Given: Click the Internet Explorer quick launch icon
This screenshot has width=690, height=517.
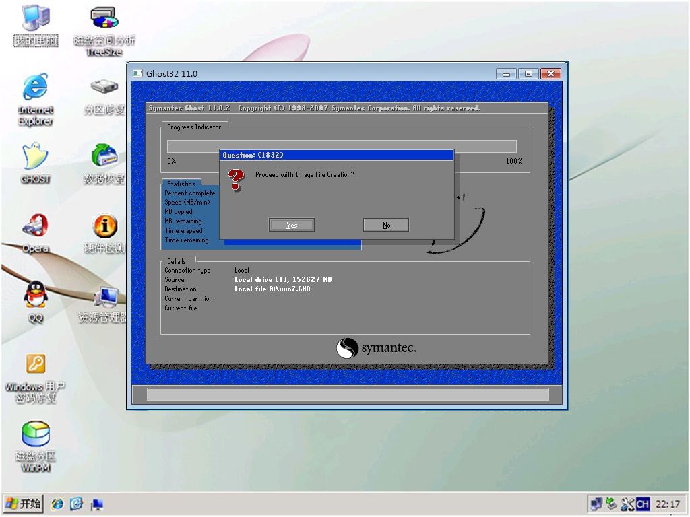Looking at the screenshot, I should click(57, 504).
